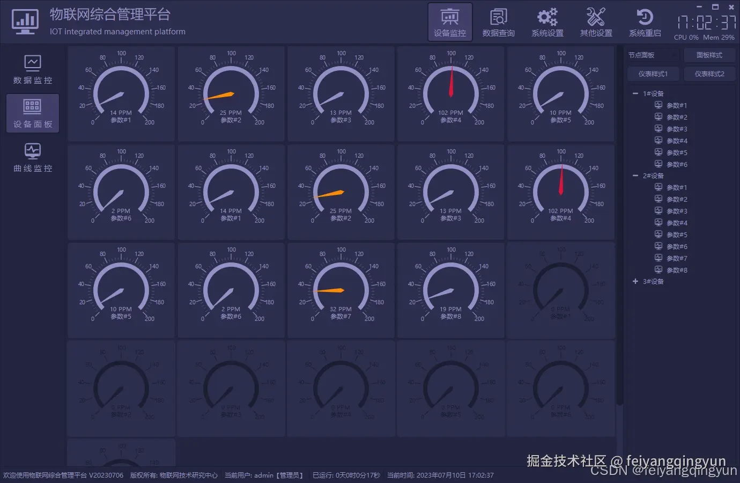Click monitor icon of 参数#2 under 1#设备
740x483 pixels.
pos(658,117)
